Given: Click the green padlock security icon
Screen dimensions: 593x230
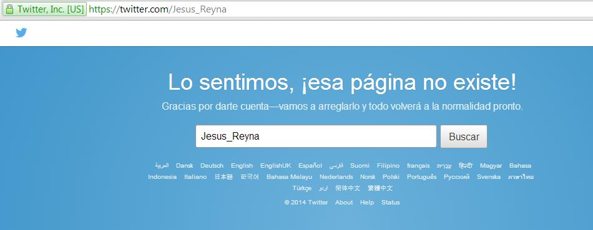Looking at the screenshot, I should click(9, 9).
